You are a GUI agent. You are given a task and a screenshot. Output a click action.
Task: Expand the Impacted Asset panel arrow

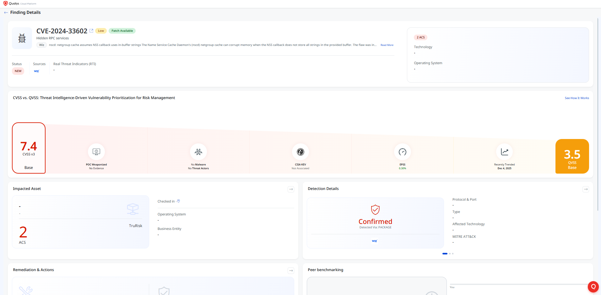[x=291, y=189]
